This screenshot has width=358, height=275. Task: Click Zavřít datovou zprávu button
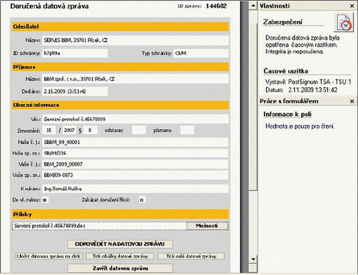tap(120, 268)
